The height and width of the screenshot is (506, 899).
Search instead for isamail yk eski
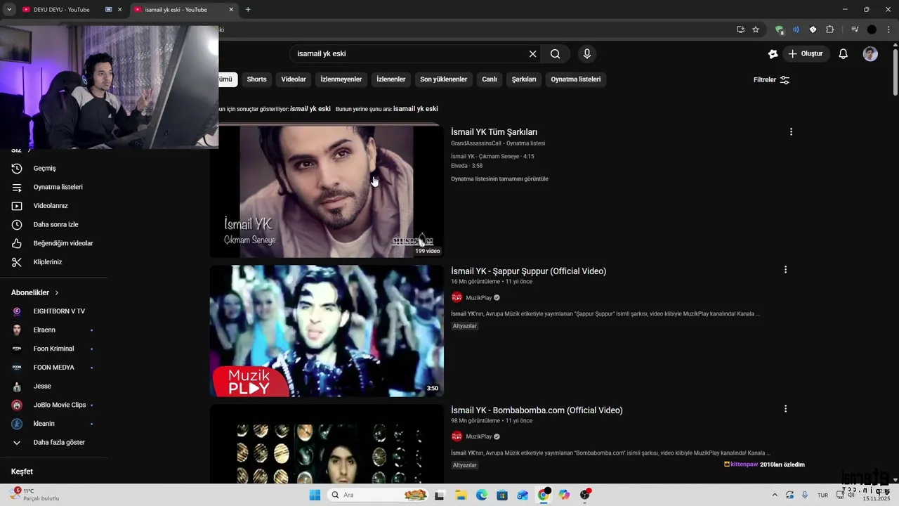pyautogui.click(x=415, y=109)
